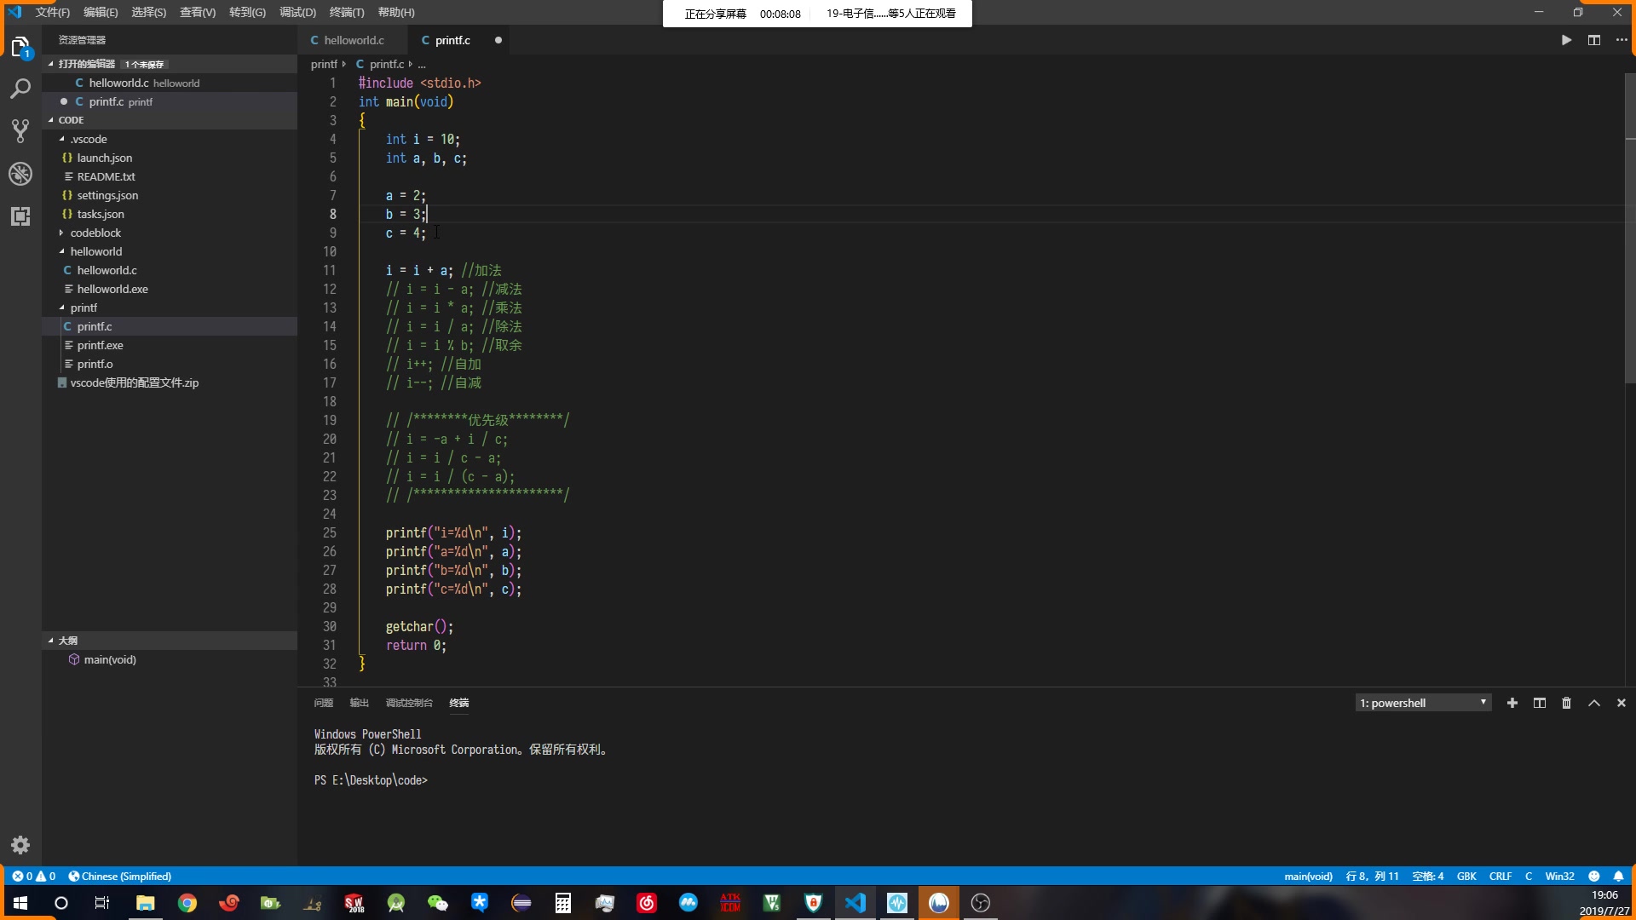Change the indentation spaces setting
1636x920 pixels.
pos(1428,876)
